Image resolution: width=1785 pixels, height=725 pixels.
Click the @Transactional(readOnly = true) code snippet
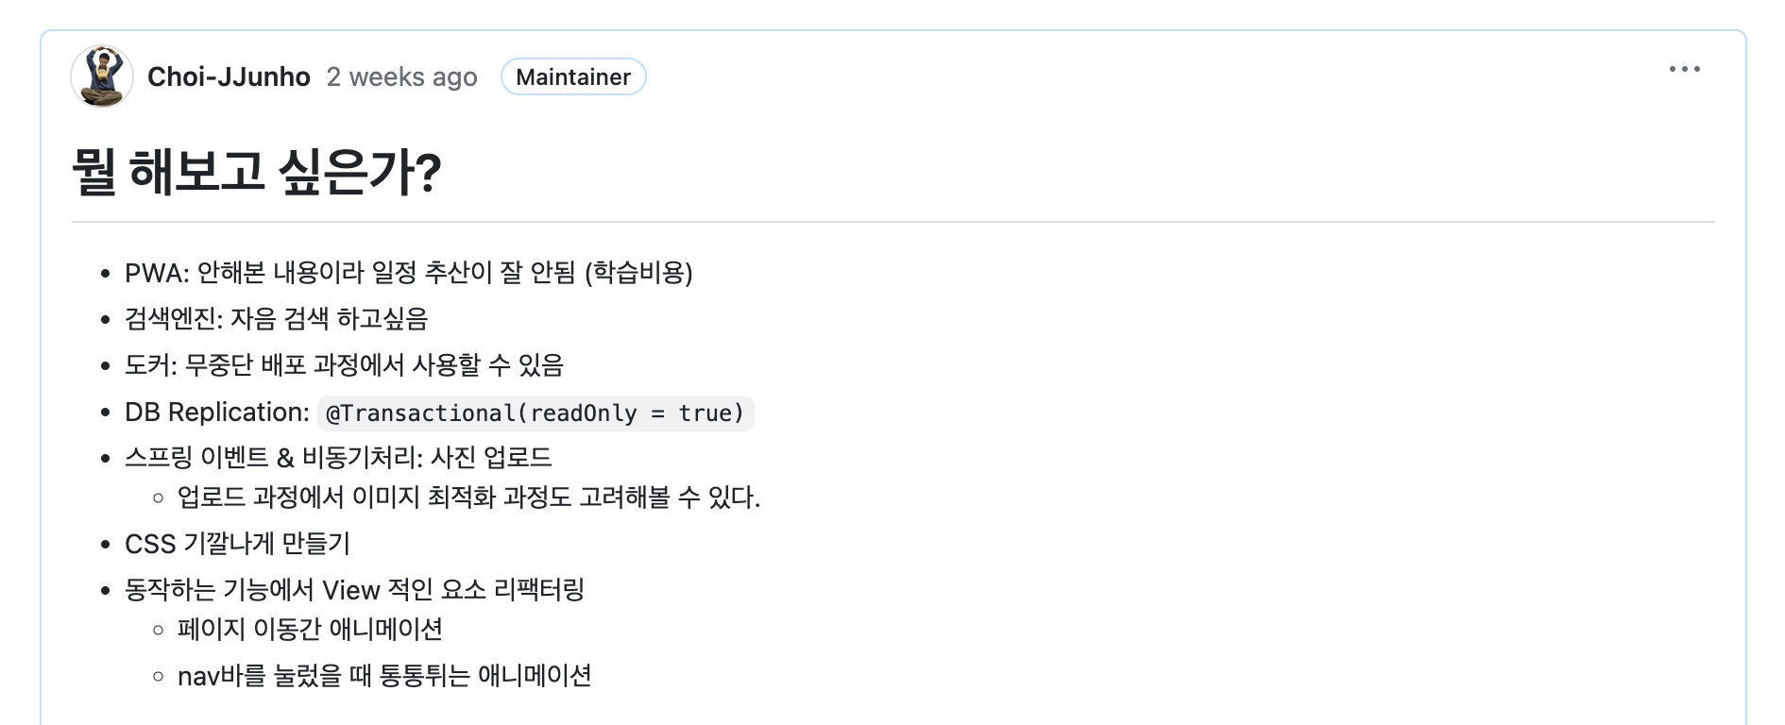tap(535, 413)
